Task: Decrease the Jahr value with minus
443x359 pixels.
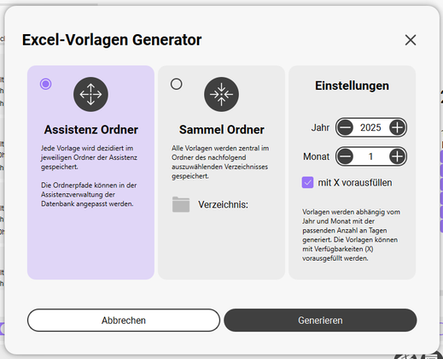Action: 345,127
